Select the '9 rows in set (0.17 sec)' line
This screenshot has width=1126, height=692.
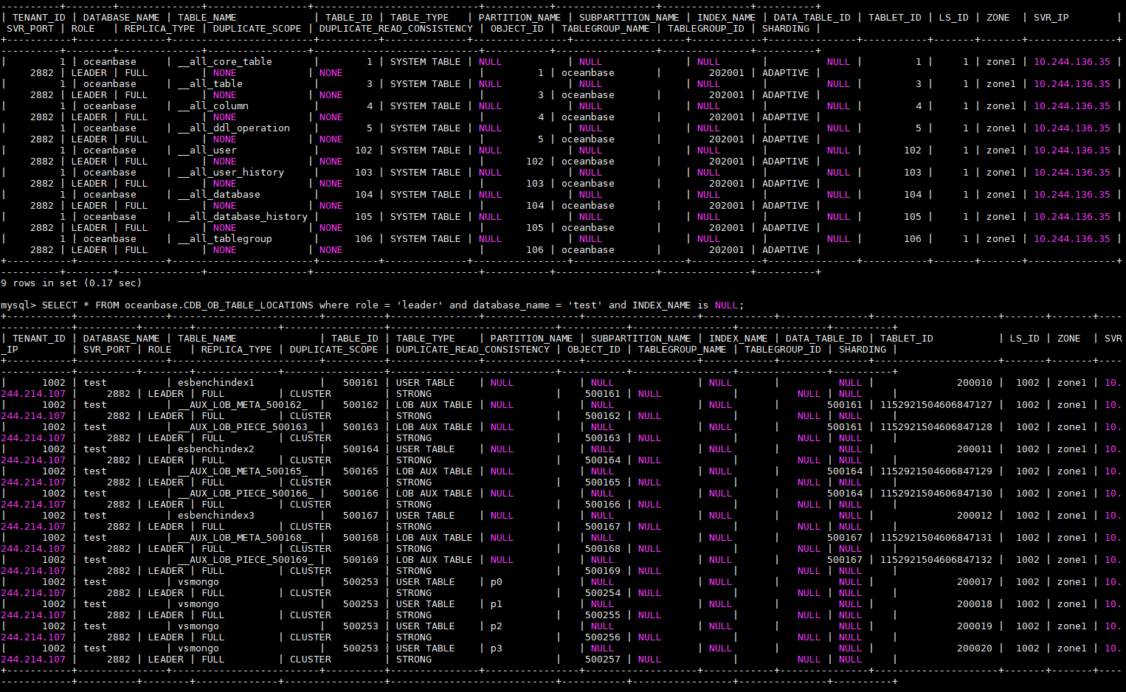pyautogui.click(x=72, y=283)
